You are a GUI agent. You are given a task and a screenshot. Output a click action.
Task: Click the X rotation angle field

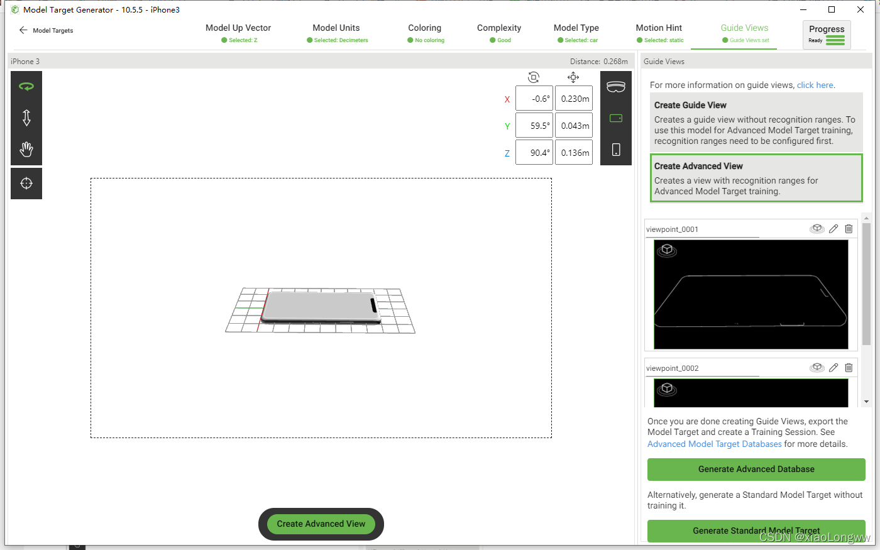pos(534,99)
